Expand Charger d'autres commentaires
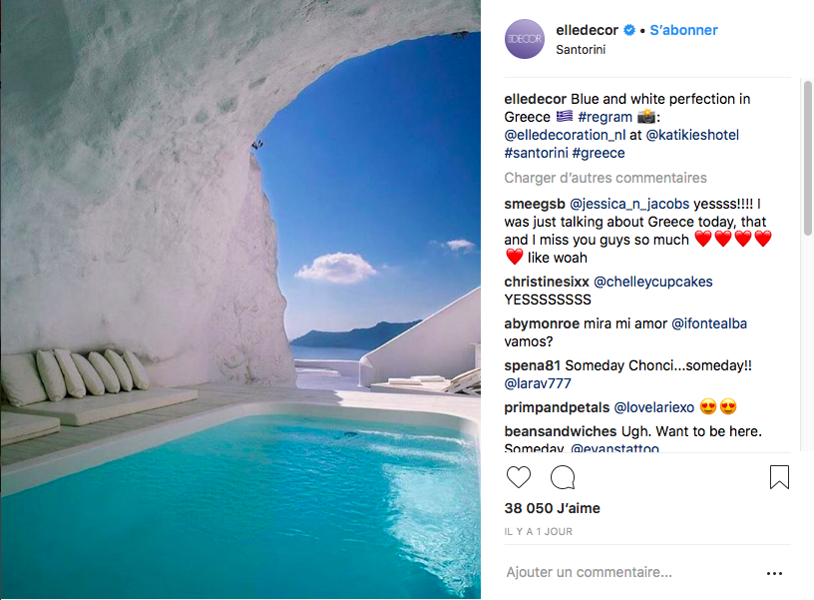The height and width of the screenshot is (600, 814). click(x=606, y=178)
